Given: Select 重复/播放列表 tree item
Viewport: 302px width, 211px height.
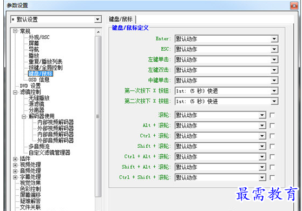Looking at the screenshot, I should [45, 62].
